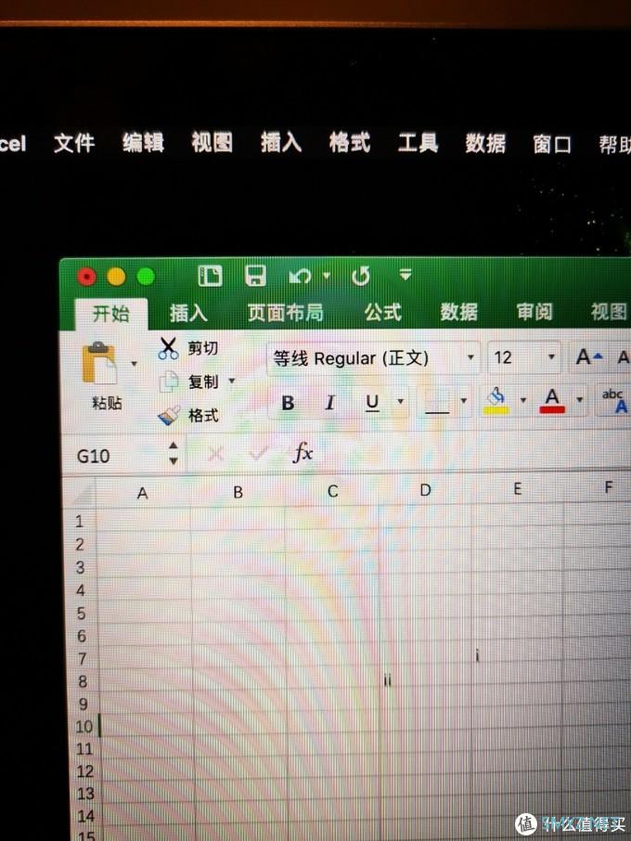
Task: Click the fx insert function icon
Action: pos(303,453)
